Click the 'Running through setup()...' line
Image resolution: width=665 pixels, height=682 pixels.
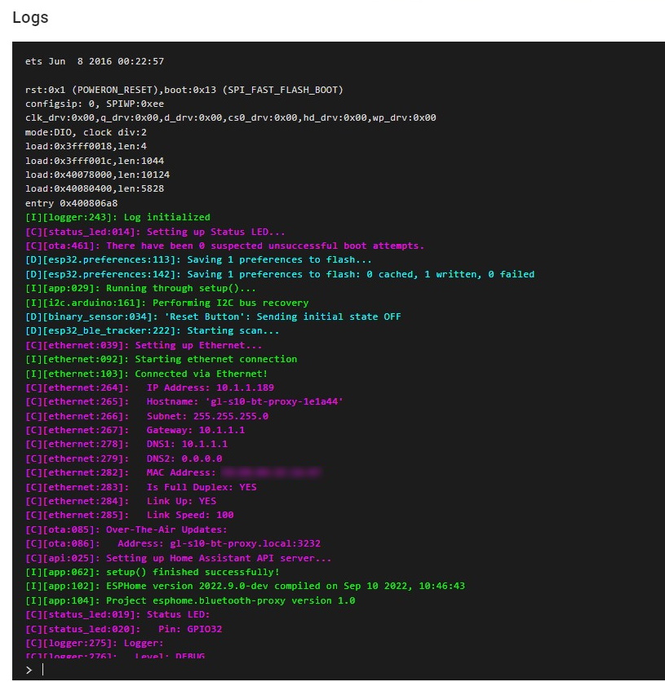tap(140, 288)
